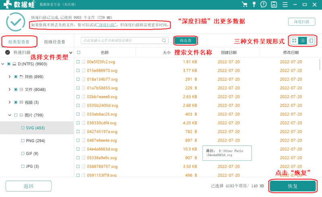Open the help question mark icon

pyautogui.click(x=264, y=4)
